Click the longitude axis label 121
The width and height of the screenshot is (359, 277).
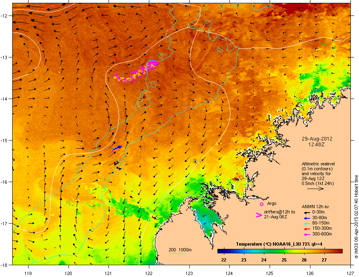pyautogui.click(x=109, y=273)
